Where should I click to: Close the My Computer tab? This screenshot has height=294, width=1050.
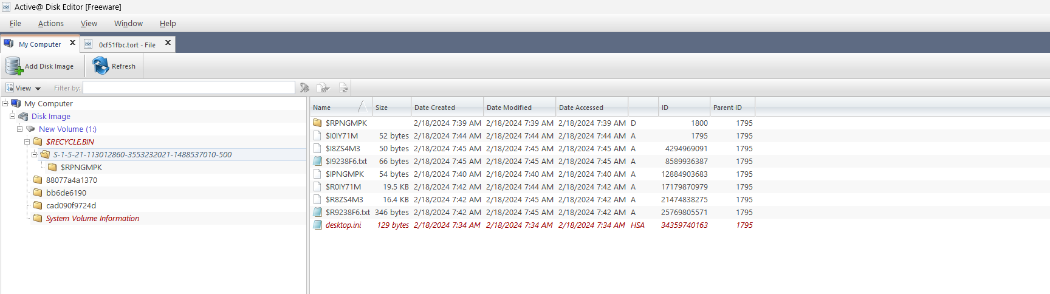[72, 43]
